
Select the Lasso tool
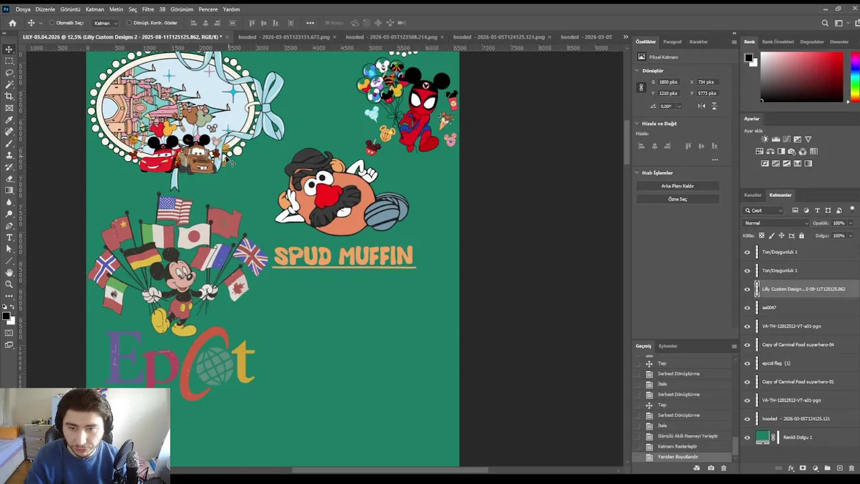point(9,73)
